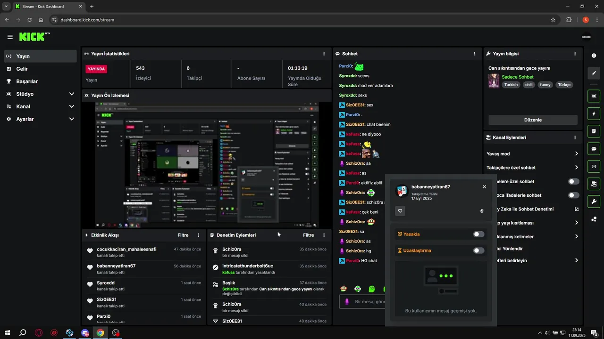Screen dimensions: 604x339
Task: Toggle the ifadelerle sohbet switch
Action: point(574,195)
